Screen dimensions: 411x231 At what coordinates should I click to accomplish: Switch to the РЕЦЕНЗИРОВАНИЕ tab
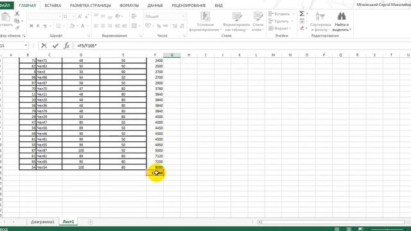pyautogui.click(x=189, y=6)
